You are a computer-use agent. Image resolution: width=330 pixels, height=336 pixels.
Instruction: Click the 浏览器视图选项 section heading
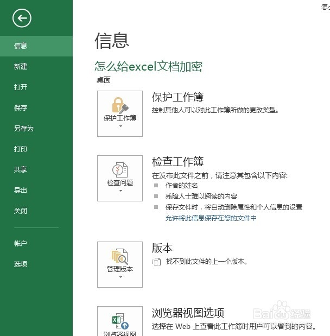pyautogui.click(x=188, y=313)
